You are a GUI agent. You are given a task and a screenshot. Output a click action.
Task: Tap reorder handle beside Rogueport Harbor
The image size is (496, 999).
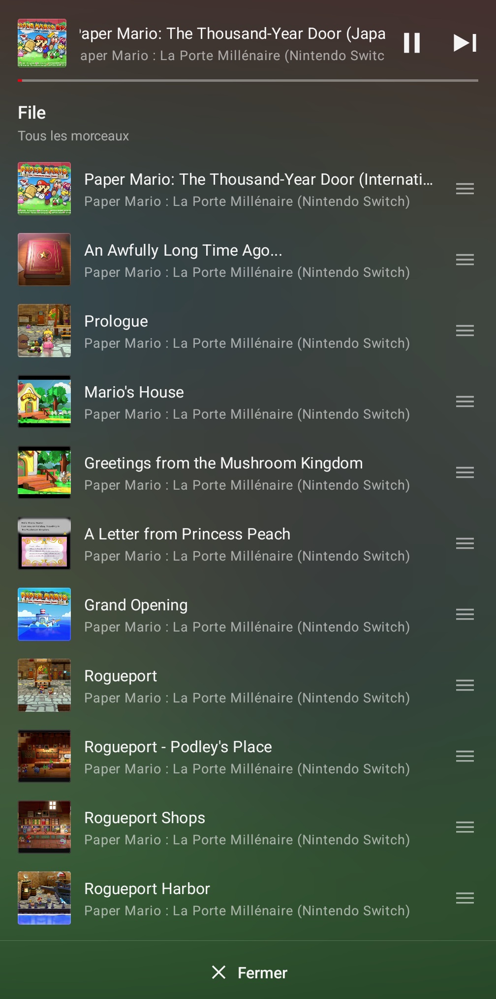pyautogui.click(x=465, y=898)
